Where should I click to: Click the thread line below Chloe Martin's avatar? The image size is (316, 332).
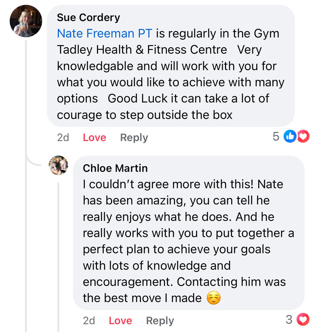[58, 256]
